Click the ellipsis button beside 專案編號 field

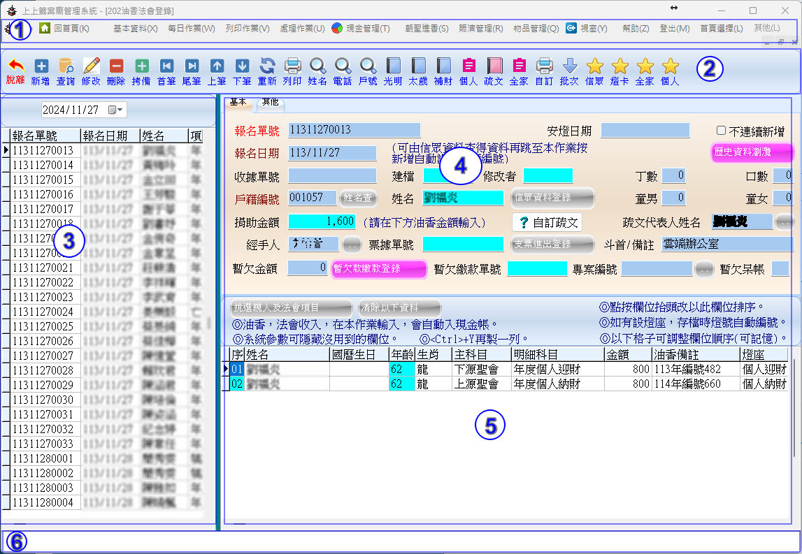coord(704,268)
